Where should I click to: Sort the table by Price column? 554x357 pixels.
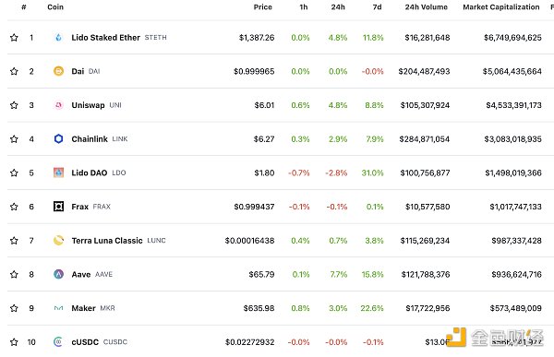[263, 7]
